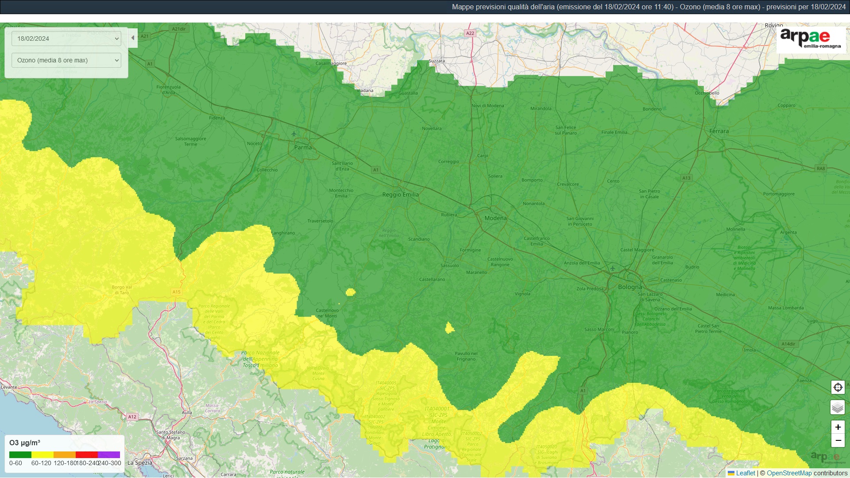The image size is (850, 478).
Task: Click the arpae emilia-romagna logo
Action: click(x=811, y=39)
